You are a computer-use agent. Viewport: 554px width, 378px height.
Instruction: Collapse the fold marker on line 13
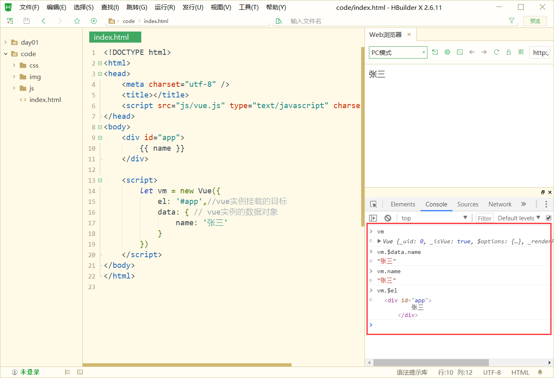100,180
